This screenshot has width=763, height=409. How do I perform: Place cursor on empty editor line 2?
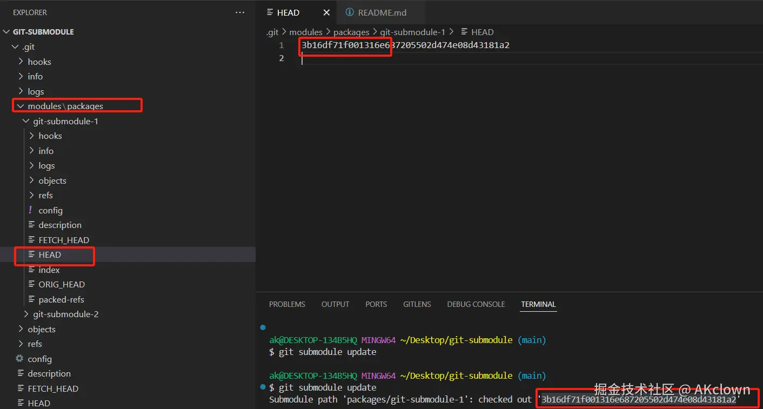click(x=532, y=58)
